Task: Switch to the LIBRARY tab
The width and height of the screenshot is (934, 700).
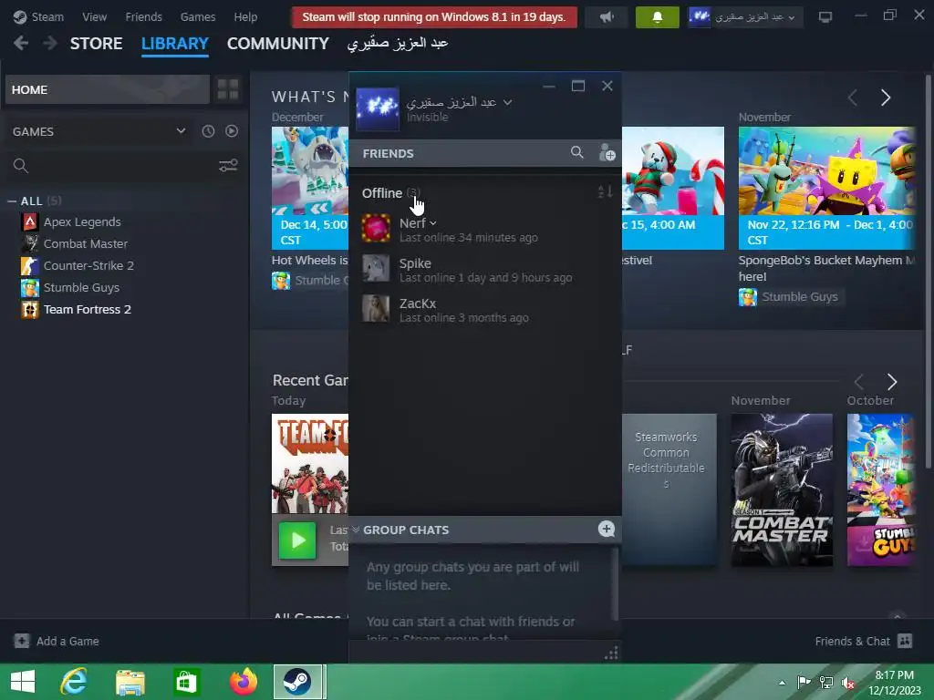Action: pyautogui.click(x=174, y=44)
